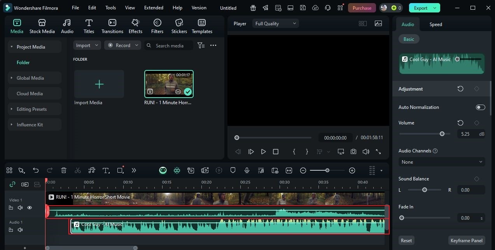Viewport: 495px width, 250px height.
Task: Open the Stock Media panel
Action: [42, 26]
